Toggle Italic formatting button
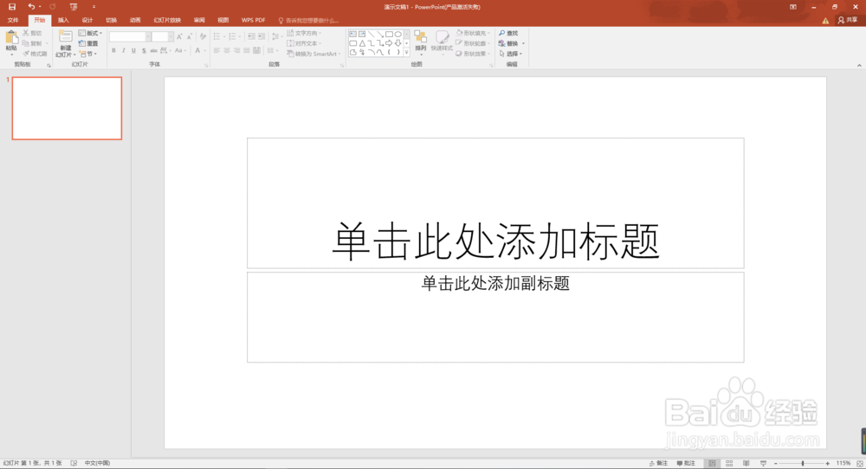The image size is (866, 469). pyautogui.click(x=124, y=51)
